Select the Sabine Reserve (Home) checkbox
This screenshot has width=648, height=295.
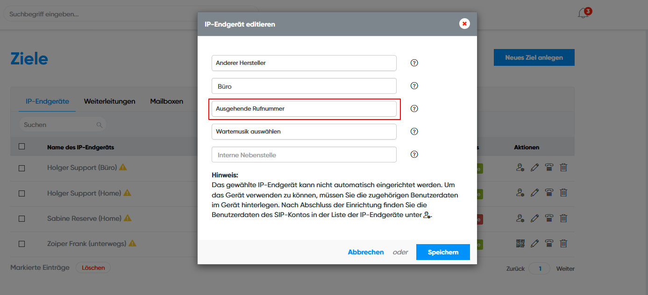point(22,218)
